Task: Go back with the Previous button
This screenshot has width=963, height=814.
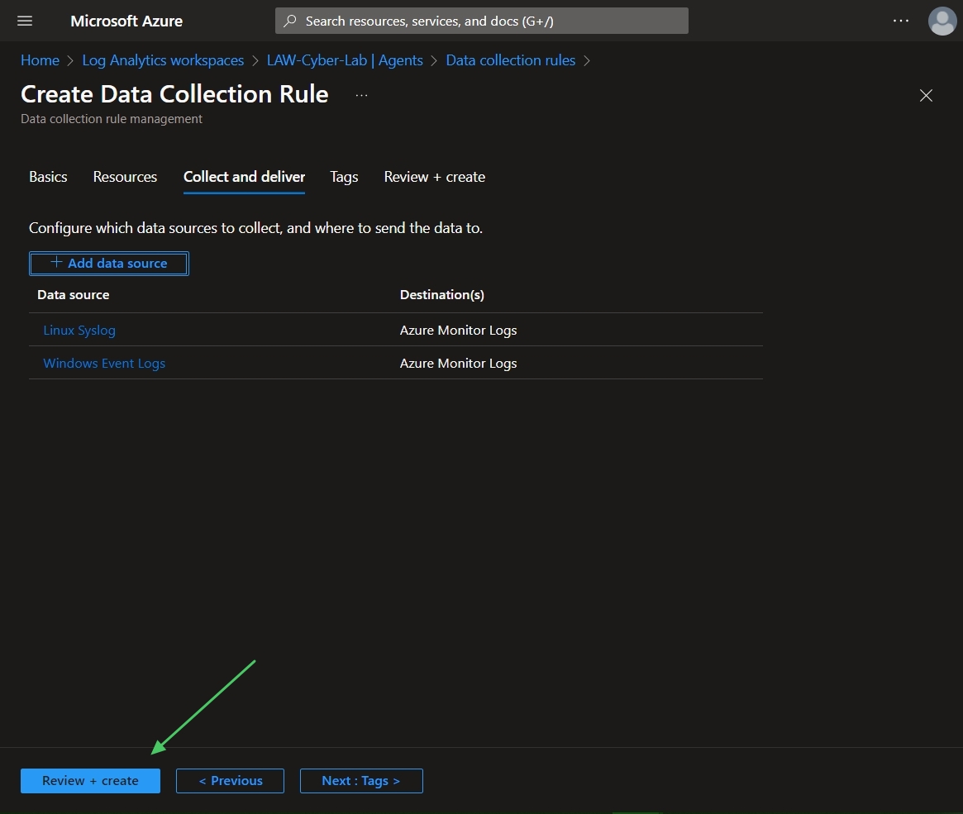Action: (x=231, y=781)
